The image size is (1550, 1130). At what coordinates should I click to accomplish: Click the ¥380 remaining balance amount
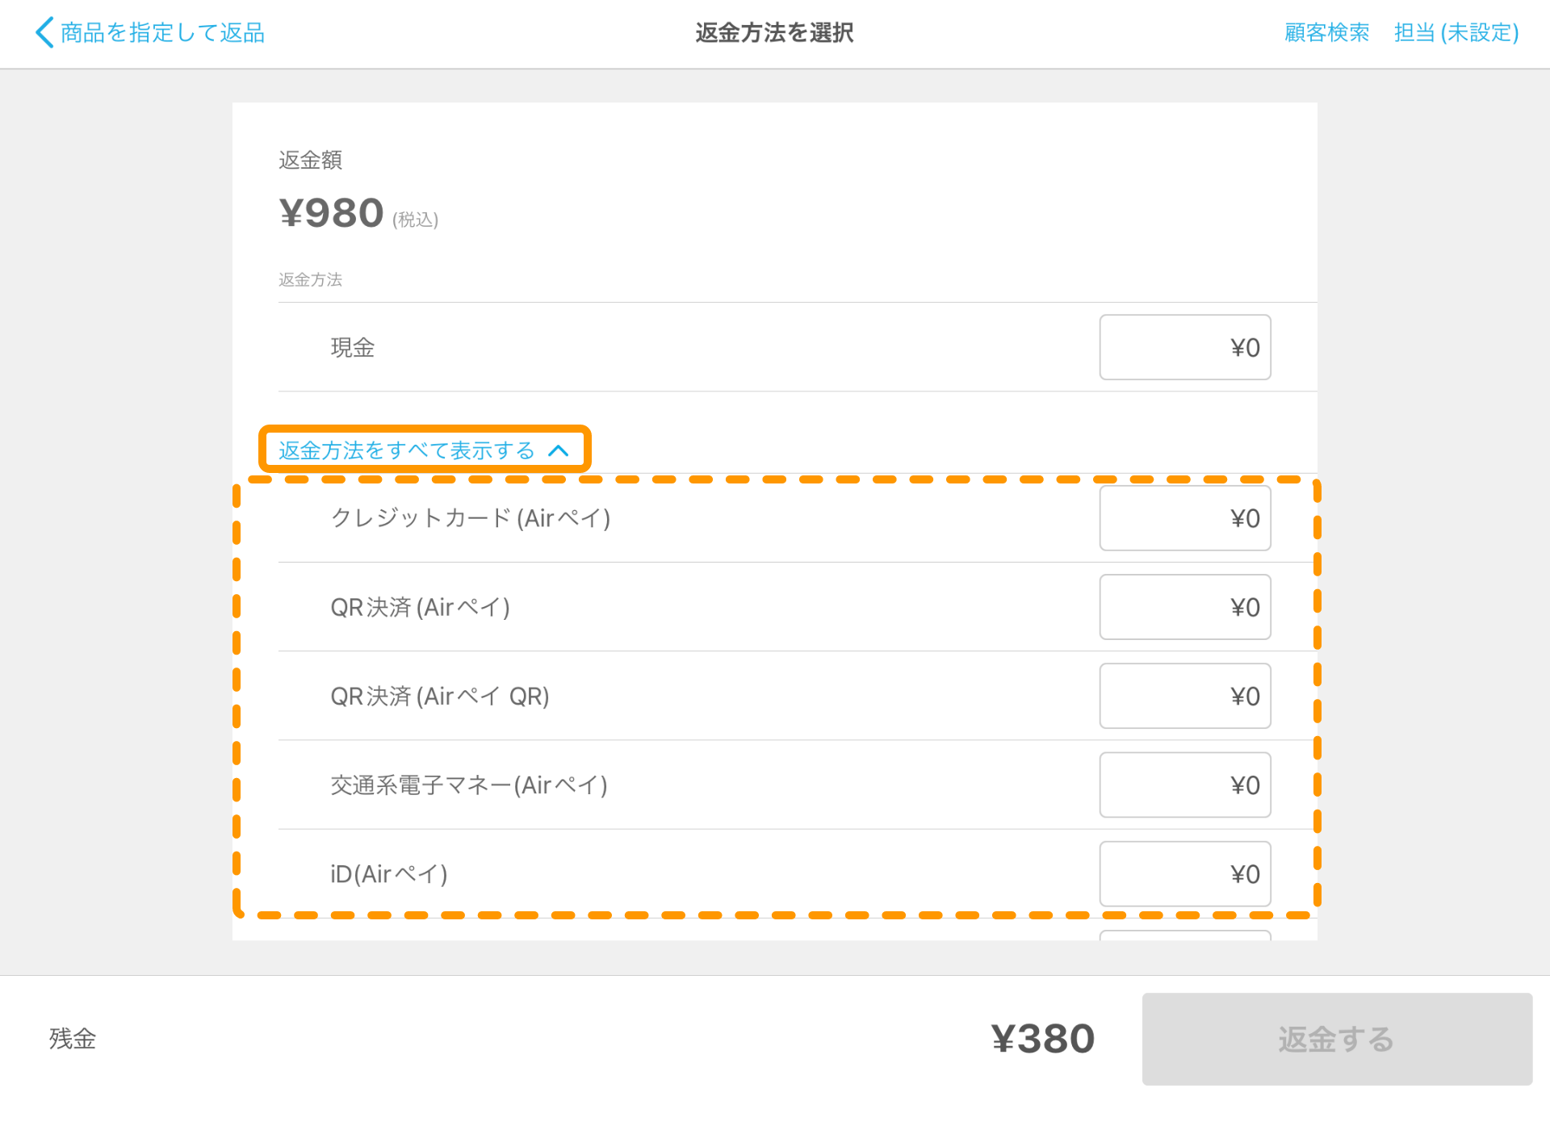tap(1042, 1039)
